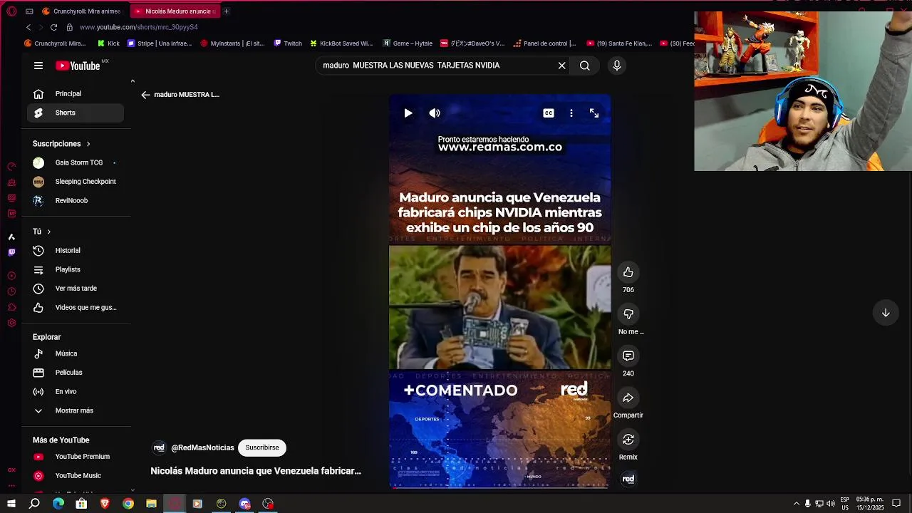Image resolution: width=912 pixels, height=513 pixels.
Task: Open YouTube Premium in the sidebar
Action: 76,457
